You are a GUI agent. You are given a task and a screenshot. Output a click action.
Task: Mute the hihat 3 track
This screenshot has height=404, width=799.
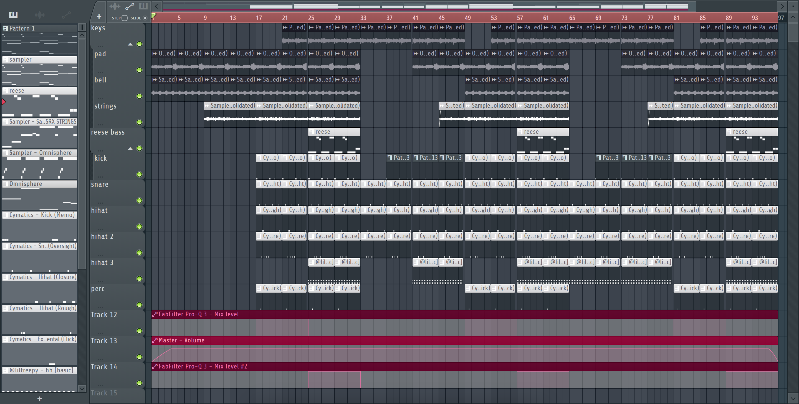click(140, 279)
